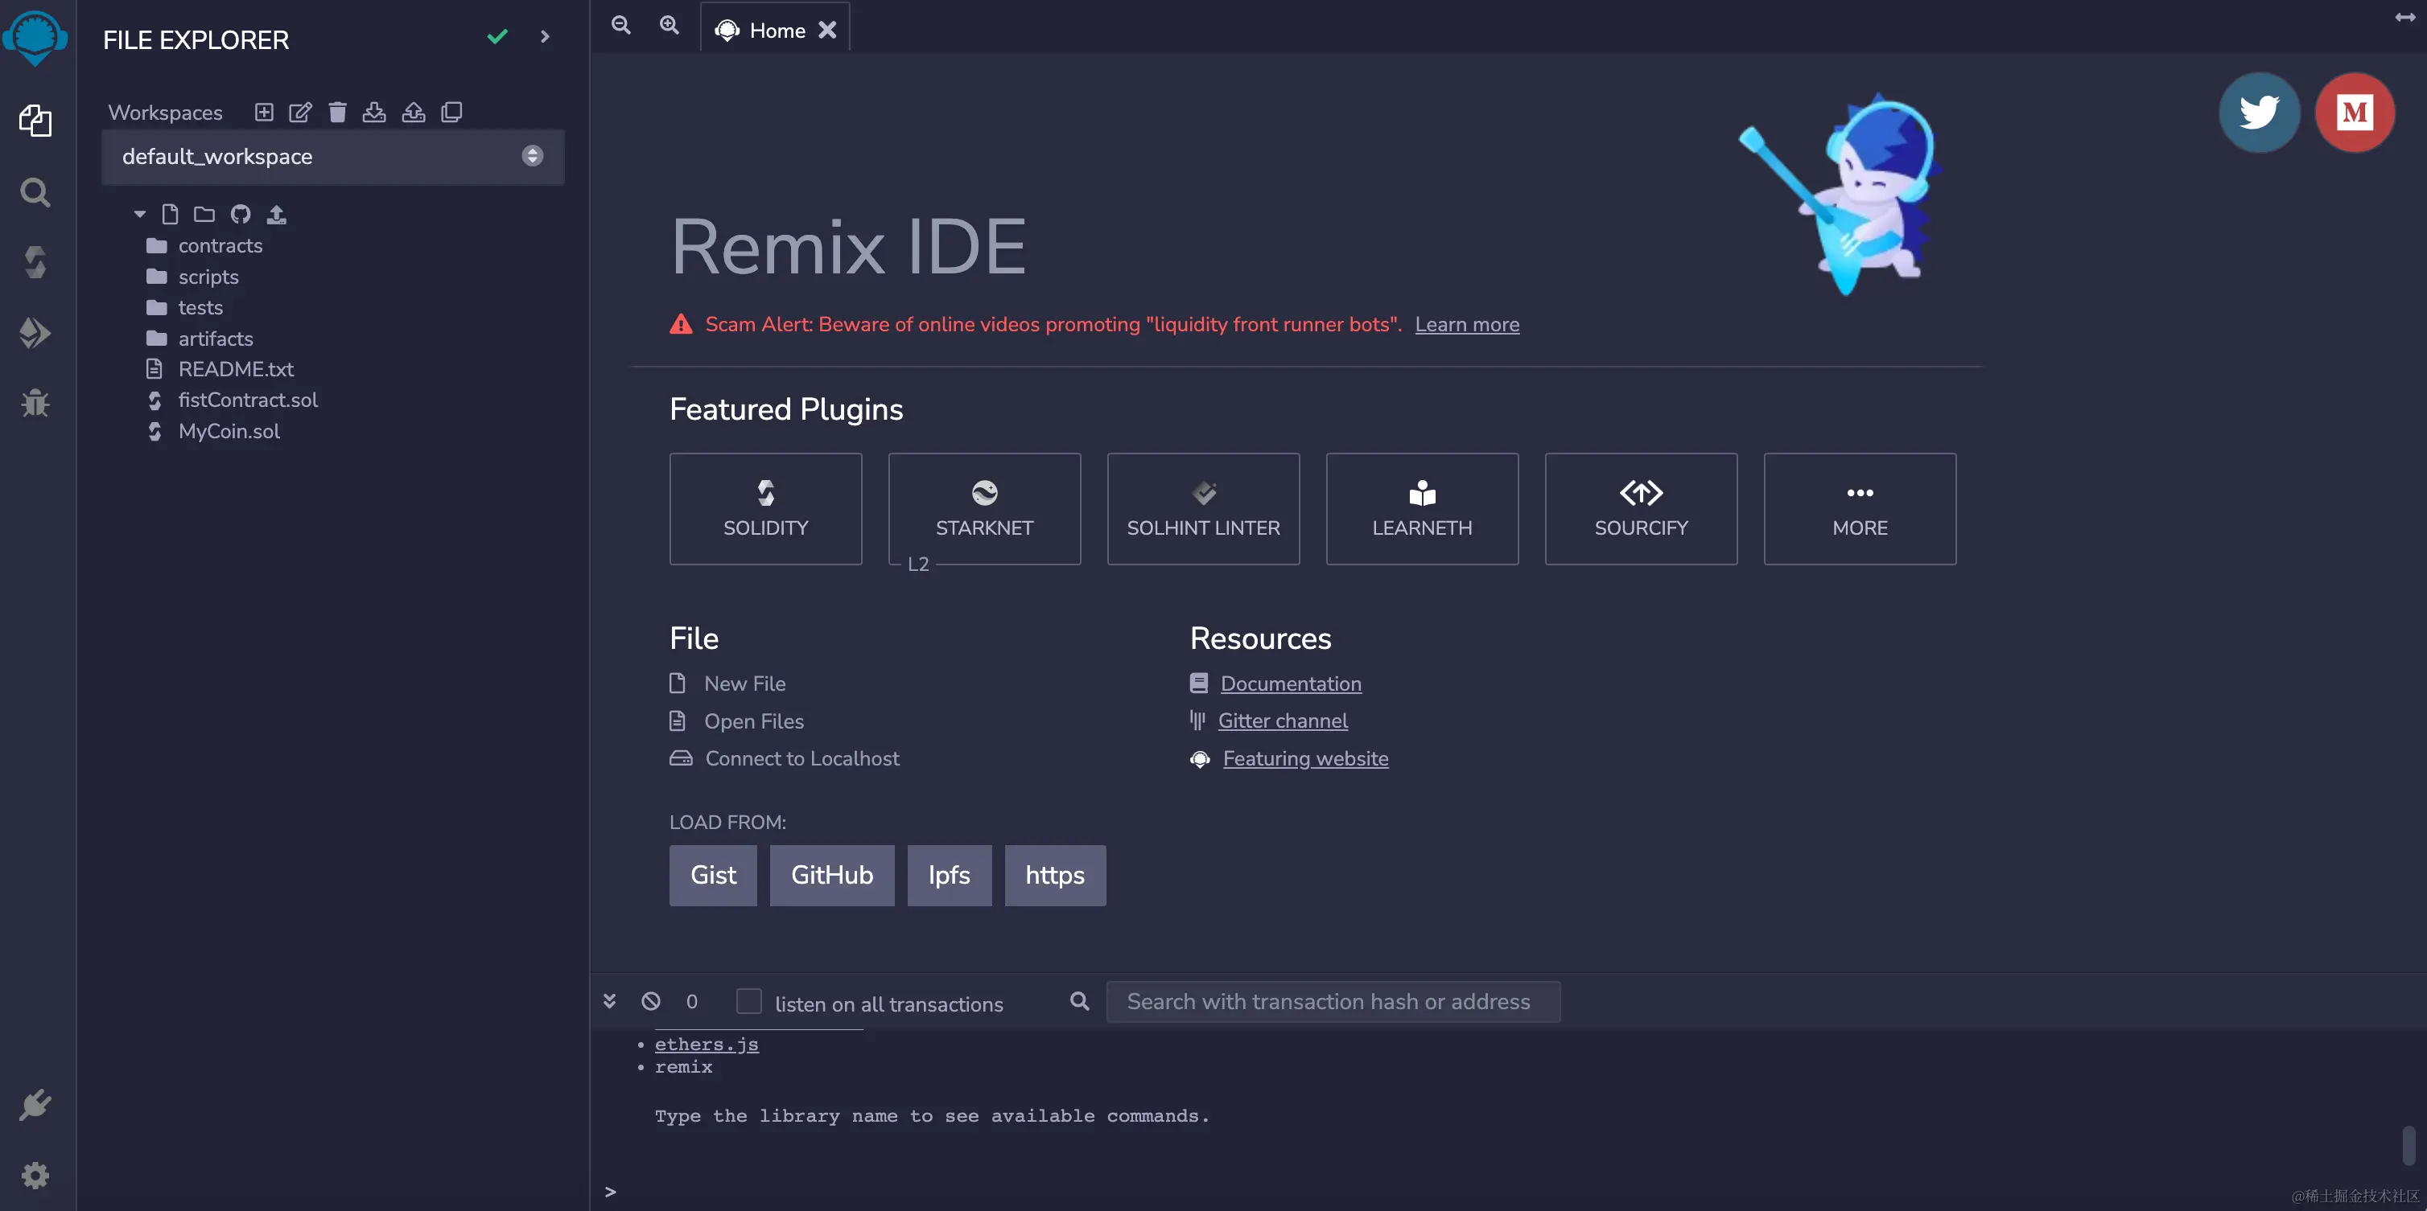This screenshot has width=2427, height=1211.
Task: Expand the contracts folder
Action: tap(220, 246)
